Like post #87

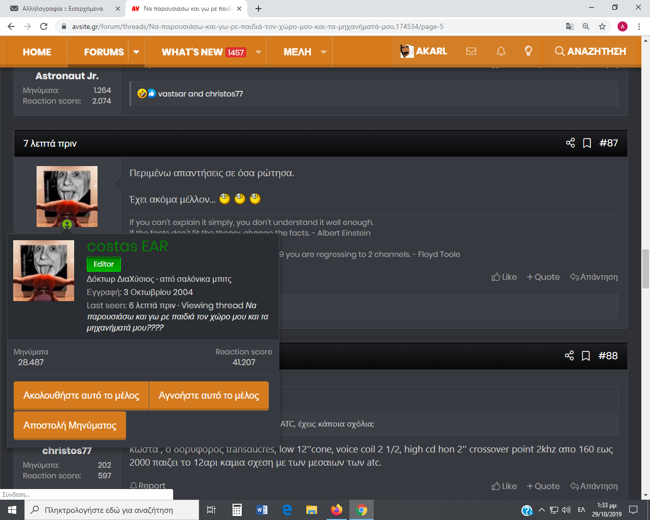click(x=504, y=277)
